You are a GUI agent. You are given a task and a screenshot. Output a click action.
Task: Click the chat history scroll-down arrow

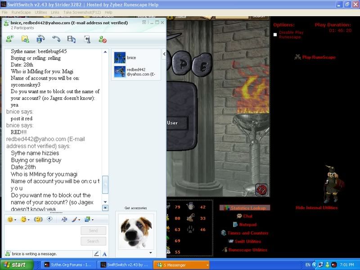click(105, 202)
